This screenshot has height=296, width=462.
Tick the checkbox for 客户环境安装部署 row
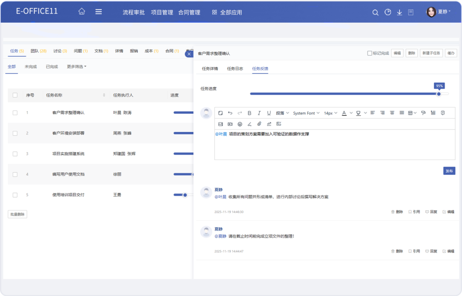(15, 133)
